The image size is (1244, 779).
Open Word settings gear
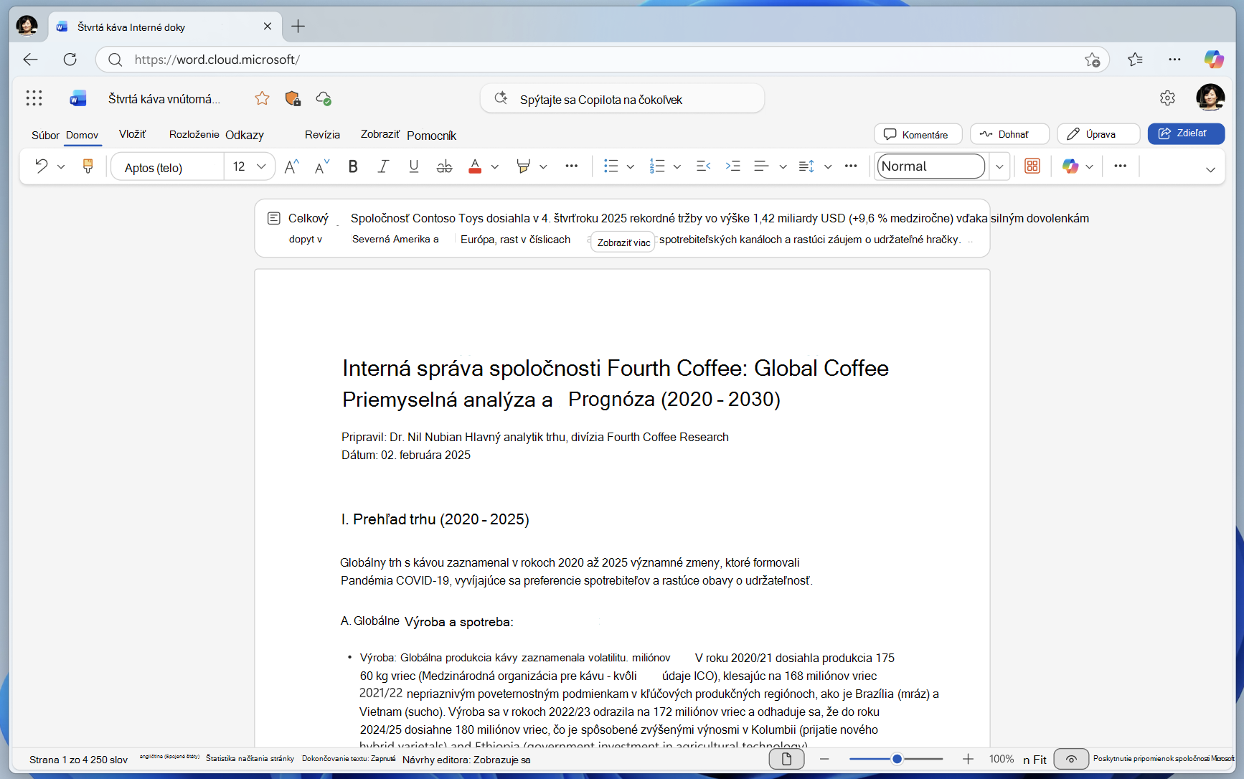[x=1167, y=98]
